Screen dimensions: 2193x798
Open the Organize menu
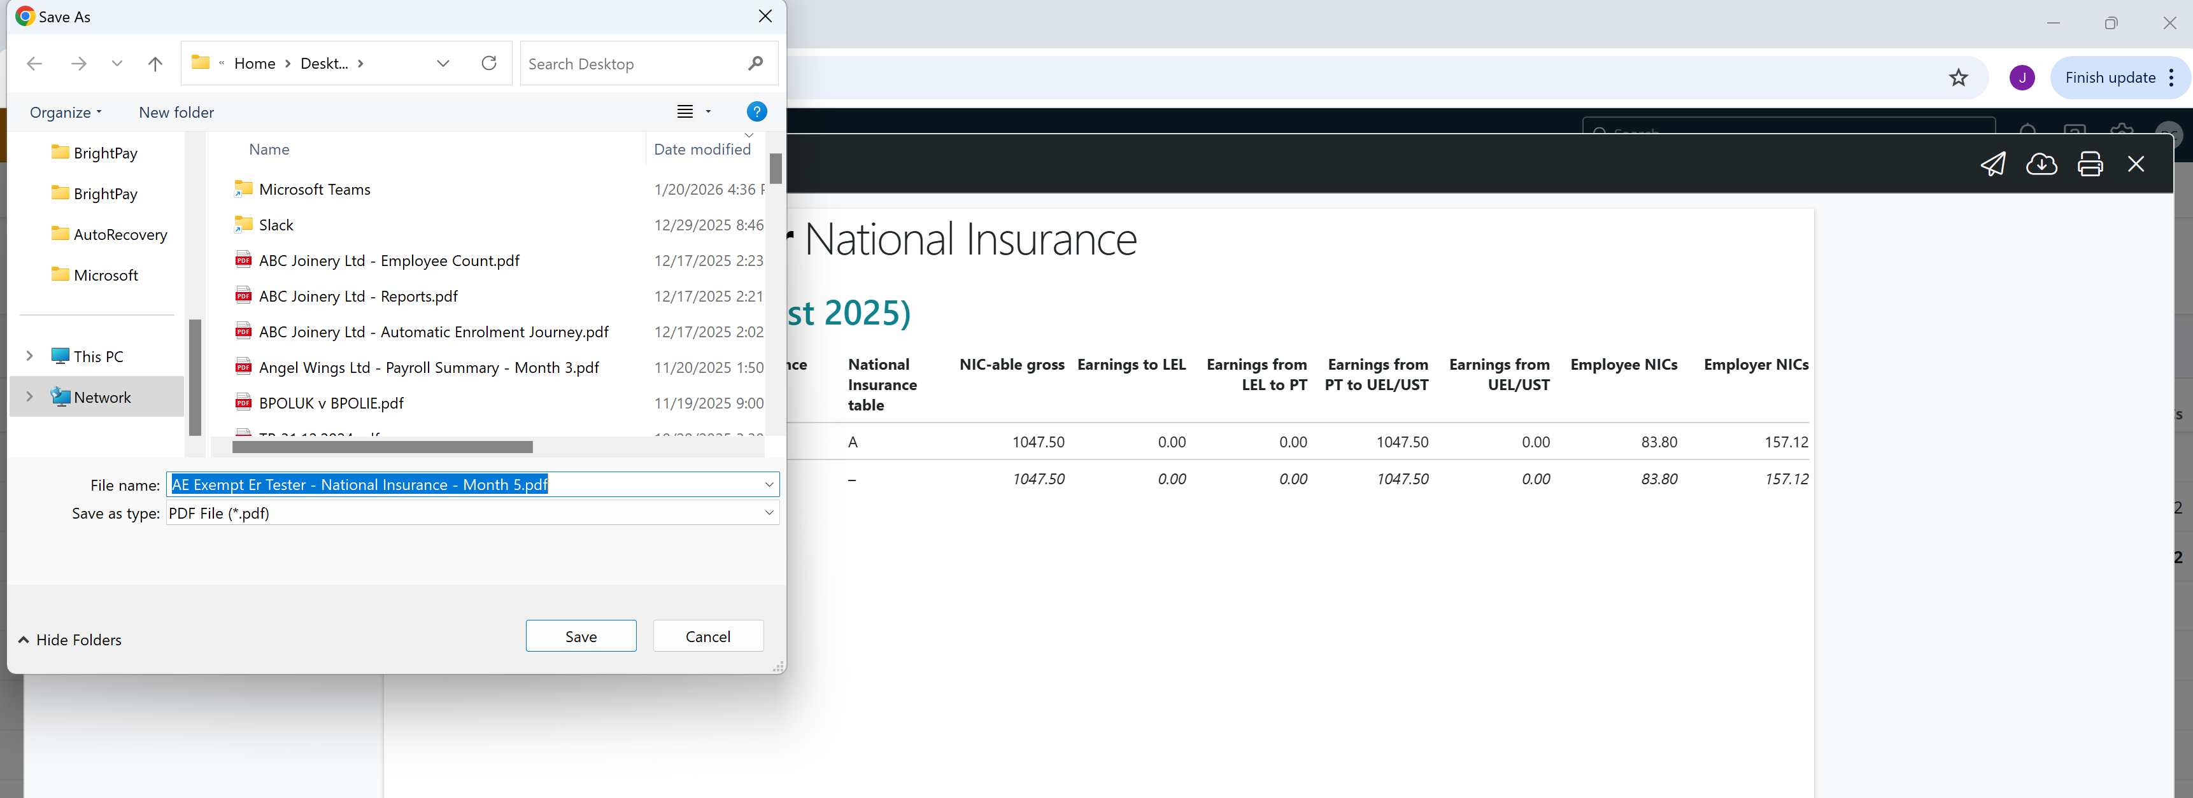(x=66, y=112)
